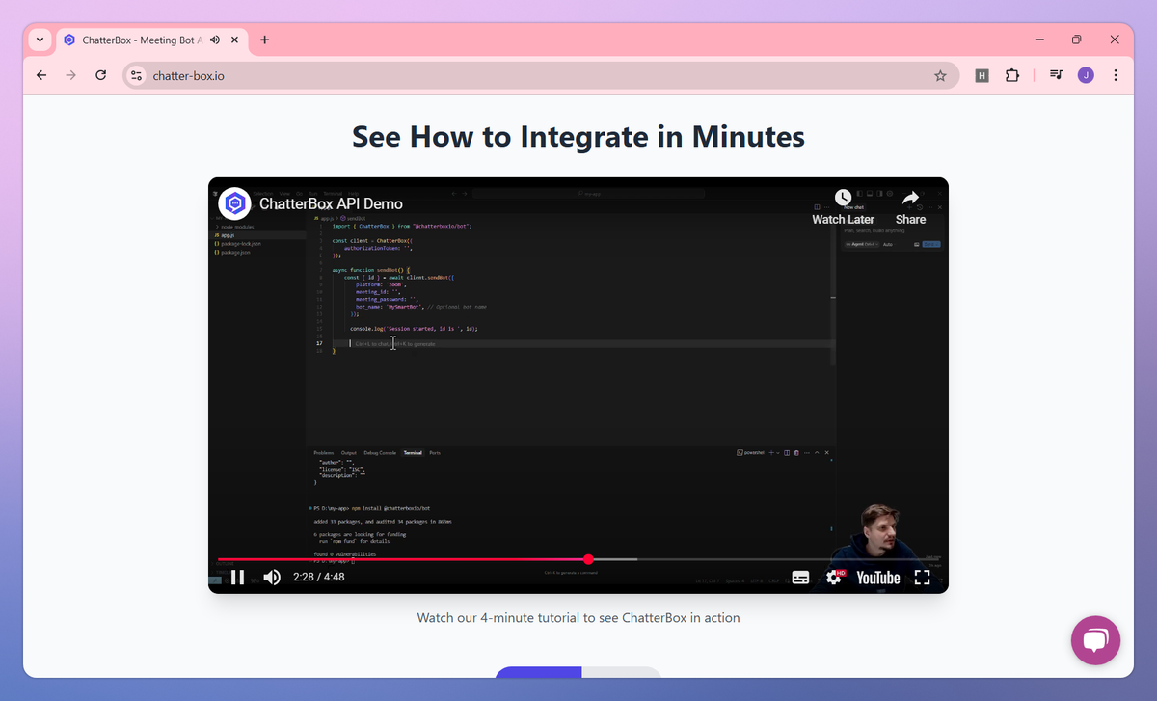Close the ChatterBox browser tab

[x=234, y=40]
